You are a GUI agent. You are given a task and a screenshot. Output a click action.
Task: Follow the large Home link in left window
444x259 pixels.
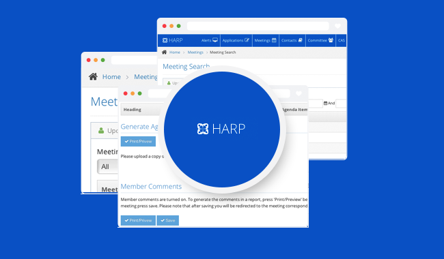[111, 77]
